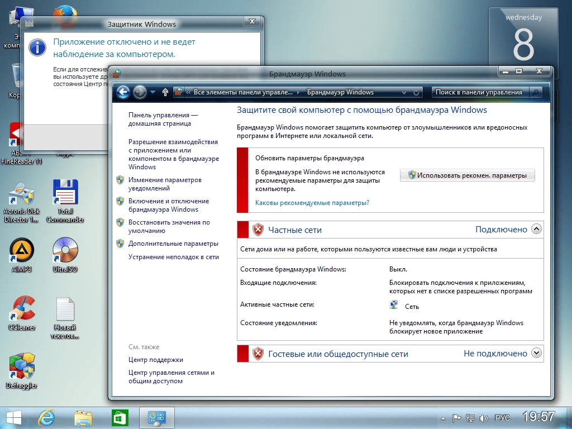The image size is (572, 429).
Task: Expand 'Гостевые или общедоступные сети' chevron
Action: [x=536, y=353]
